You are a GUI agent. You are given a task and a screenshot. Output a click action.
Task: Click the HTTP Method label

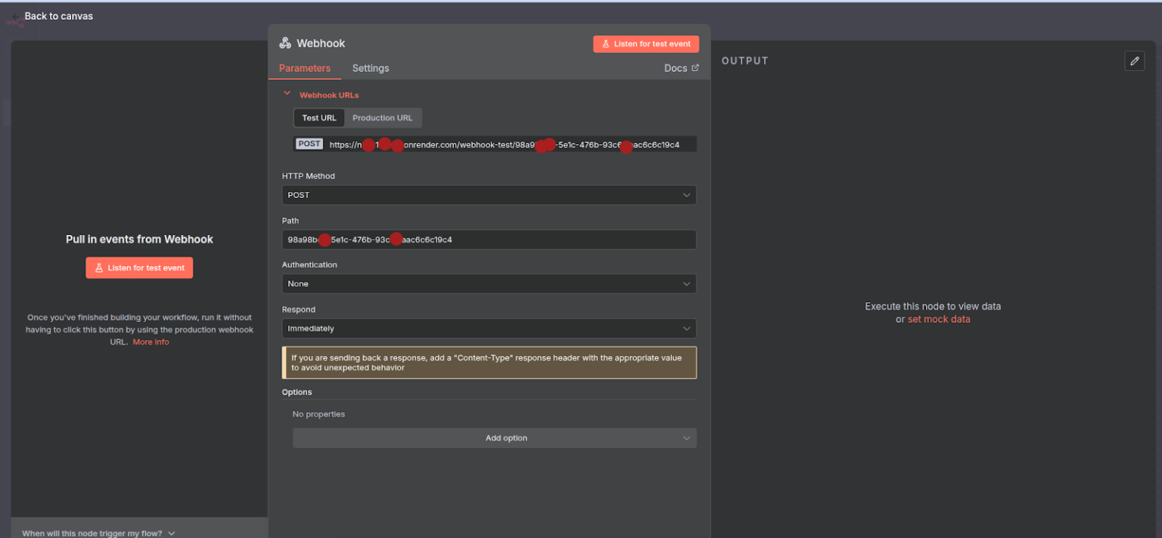tap(309, 176)
